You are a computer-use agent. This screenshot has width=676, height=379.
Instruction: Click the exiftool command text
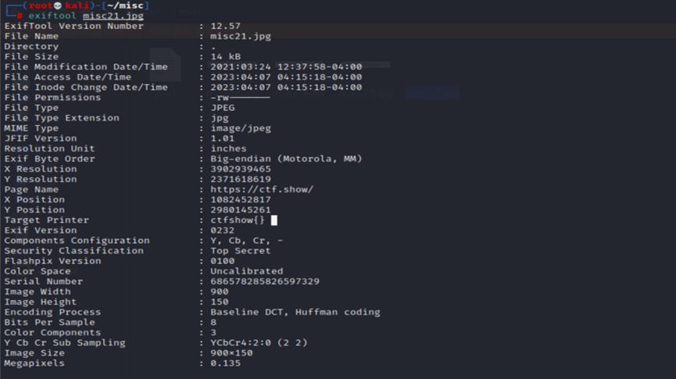click(x=52, y=16)
